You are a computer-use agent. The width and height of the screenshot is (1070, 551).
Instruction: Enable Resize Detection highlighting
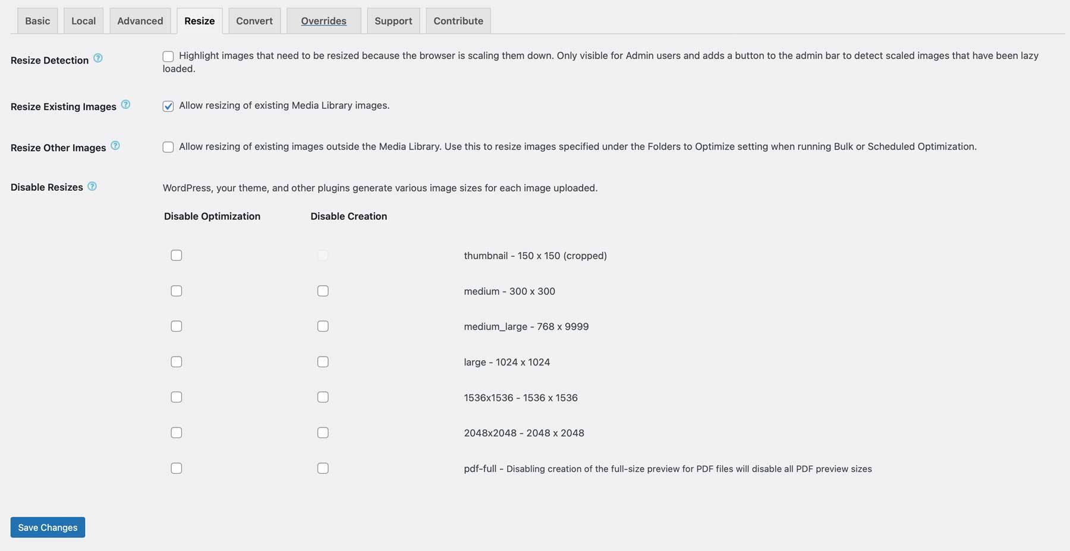click(x=168, y=56)
